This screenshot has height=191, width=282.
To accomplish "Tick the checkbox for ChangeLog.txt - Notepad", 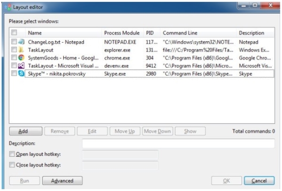I will (x=14, y=42).
